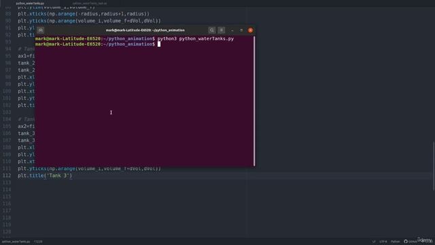The image size is (435, 245).
Task: Click the plt.yticks line above the terminal
Action: pyautogui.click(x=89, y=21)
